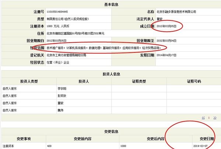
Task: Click the 变更后内容 column header
Action: click(155, 139)
